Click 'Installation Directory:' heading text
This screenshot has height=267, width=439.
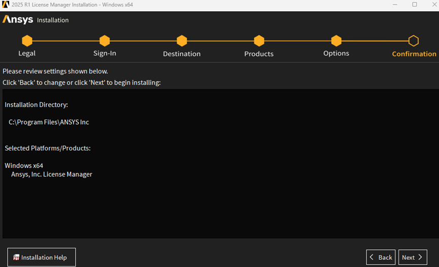pos(37,105)
